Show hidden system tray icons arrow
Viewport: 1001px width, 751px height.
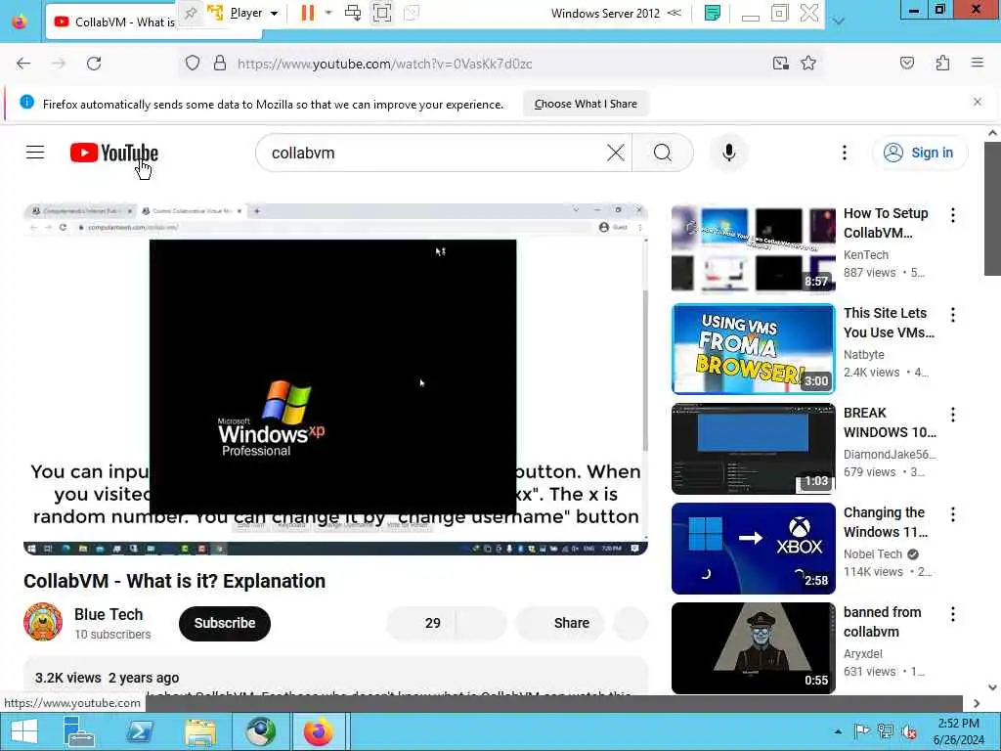pos(838,731)
